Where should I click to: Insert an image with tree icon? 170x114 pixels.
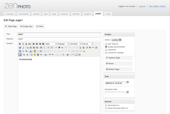pyautogui.click(x=83, y=48)
